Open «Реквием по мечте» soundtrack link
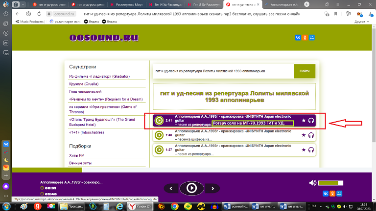376x211 pixels. tap(106, 99)
